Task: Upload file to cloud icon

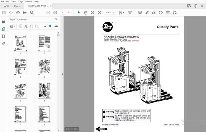Action: pos(18,13)
